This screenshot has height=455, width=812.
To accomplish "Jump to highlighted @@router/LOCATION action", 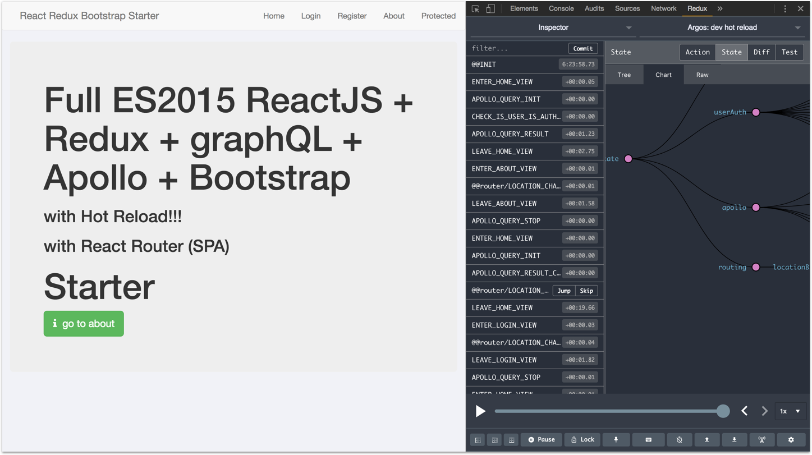I will pos(564,291).
